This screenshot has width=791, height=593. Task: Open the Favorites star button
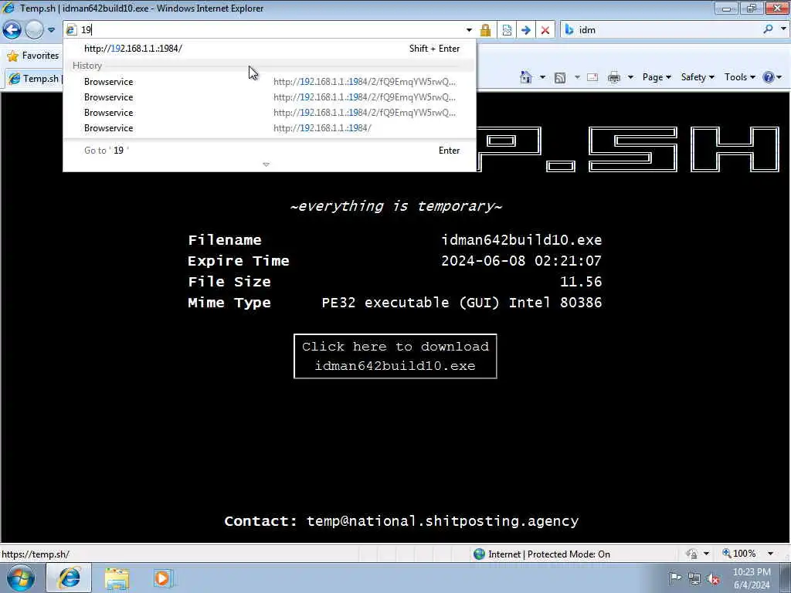click(32, 56)
